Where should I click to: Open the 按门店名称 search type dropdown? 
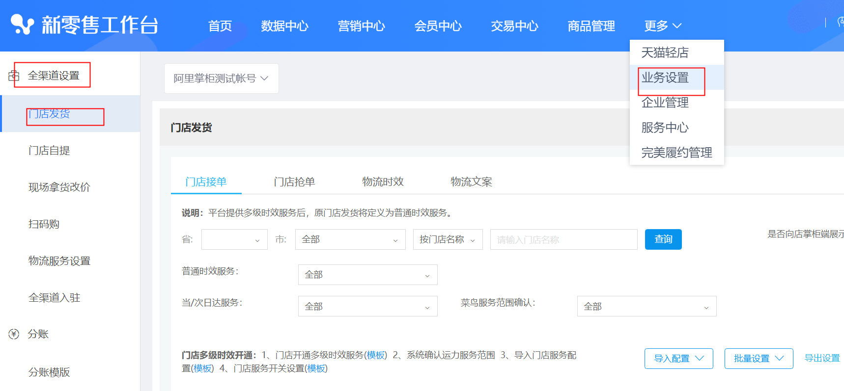point(448,239)
